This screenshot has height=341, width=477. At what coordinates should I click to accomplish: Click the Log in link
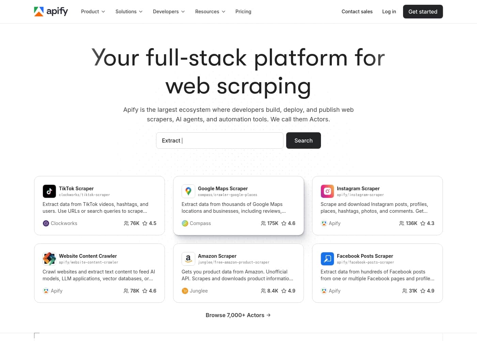(x=389, y=12)
